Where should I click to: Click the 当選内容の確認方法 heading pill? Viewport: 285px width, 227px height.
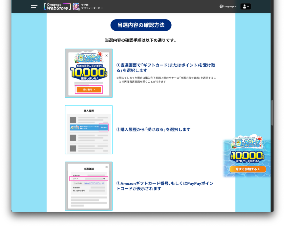(141, 25)
